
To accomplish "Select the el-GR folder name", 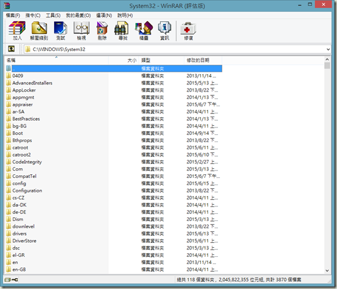I will (18, 255).
